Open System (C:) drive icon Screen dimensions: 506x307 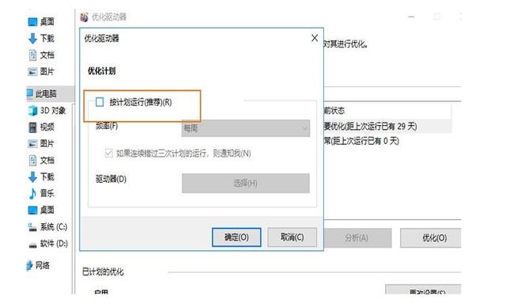pyautogui.click(x=32, y=227)
